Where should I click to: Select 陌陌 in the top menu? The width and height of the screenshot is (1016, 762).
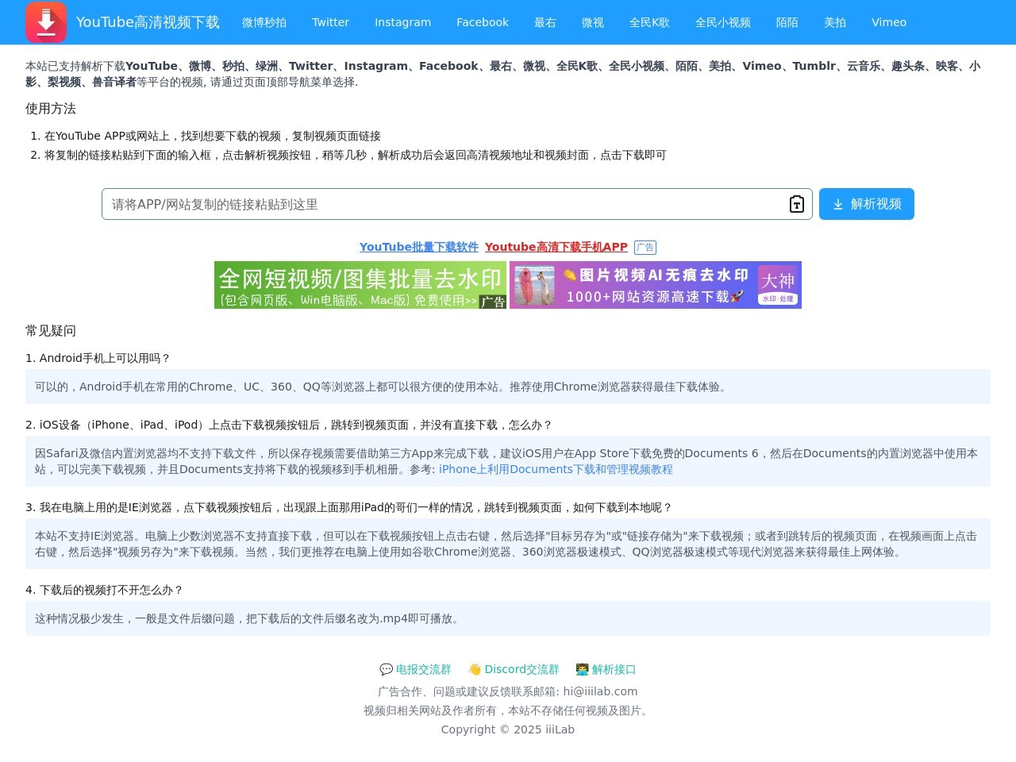pyautogui.click(x=787, y=22)
